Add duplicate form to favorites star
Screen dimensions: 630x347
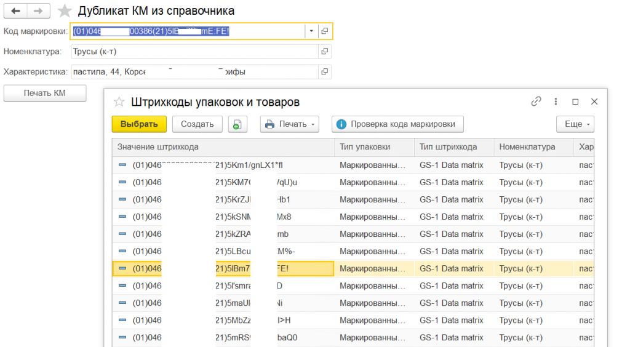tap(64, 11)
